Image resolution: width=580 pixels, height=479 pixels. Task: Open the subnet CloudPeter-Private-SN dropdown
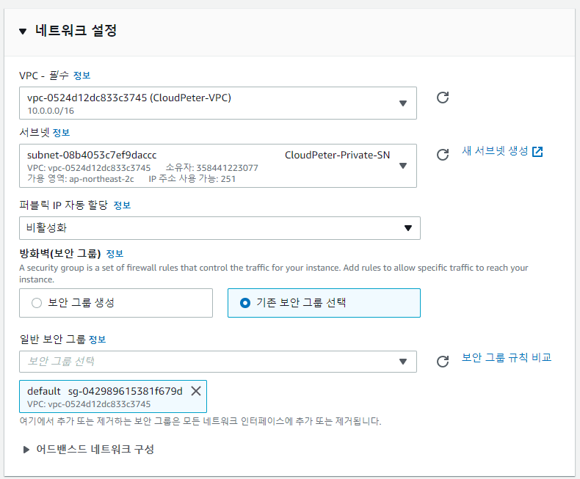coord(217,165)
